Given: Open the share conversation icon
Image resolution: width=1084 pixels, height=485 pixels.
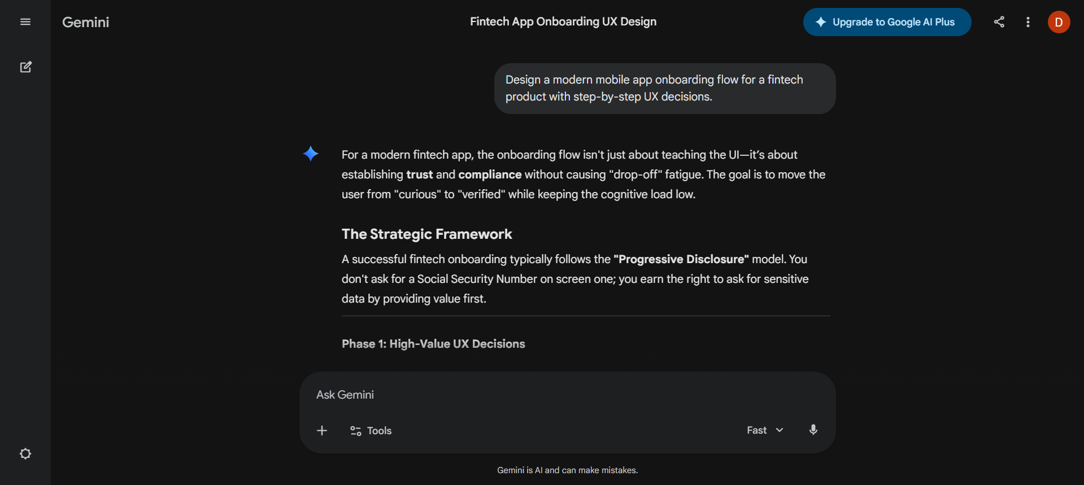Looking at the screenshot, I should (x=999, y=22).
